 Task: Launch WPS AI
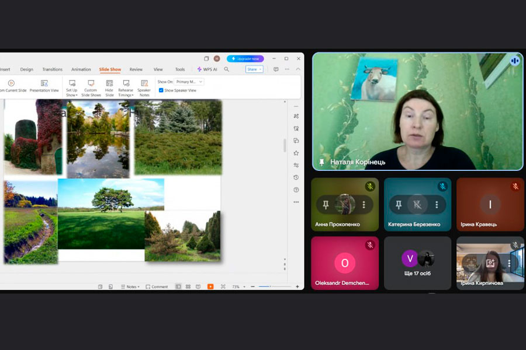point(207,69)
